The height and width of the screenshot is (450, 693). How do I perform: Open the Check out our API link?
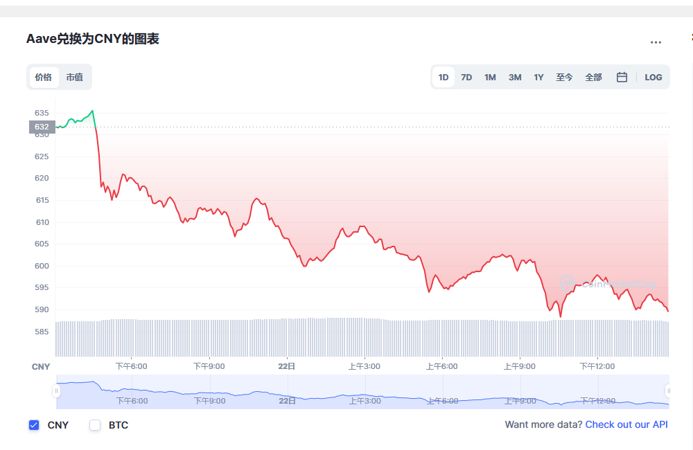coord(626,424)
